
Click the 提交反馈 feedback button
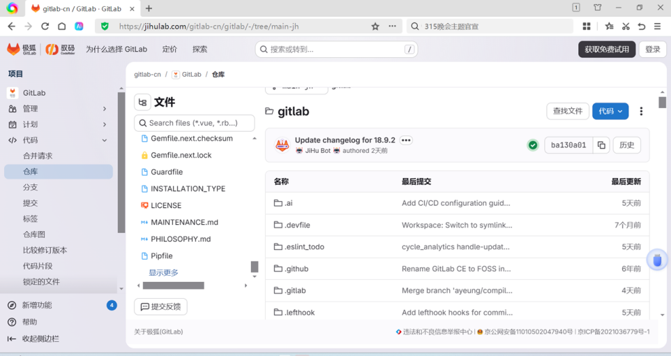tap(161, 306)
